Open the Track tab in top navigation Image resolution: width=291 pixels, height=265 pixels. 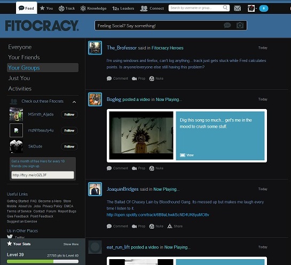click(67, 9)
